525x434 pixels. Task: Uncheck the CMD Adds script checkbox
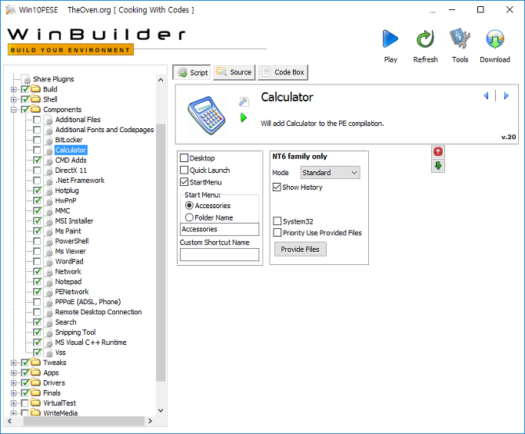coord(37,160)
